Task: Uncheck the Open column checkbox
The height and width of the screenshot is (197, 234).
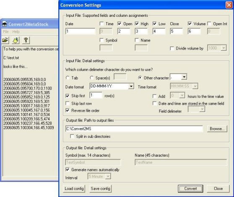Action: 119,24
